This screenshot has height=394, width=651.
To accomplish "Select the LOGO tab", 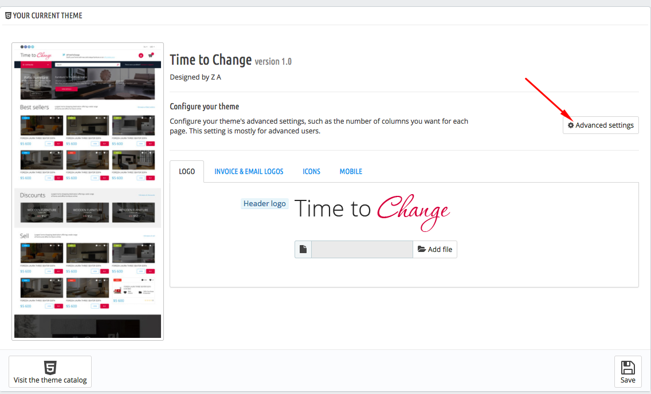I will (x=187, y=171).
